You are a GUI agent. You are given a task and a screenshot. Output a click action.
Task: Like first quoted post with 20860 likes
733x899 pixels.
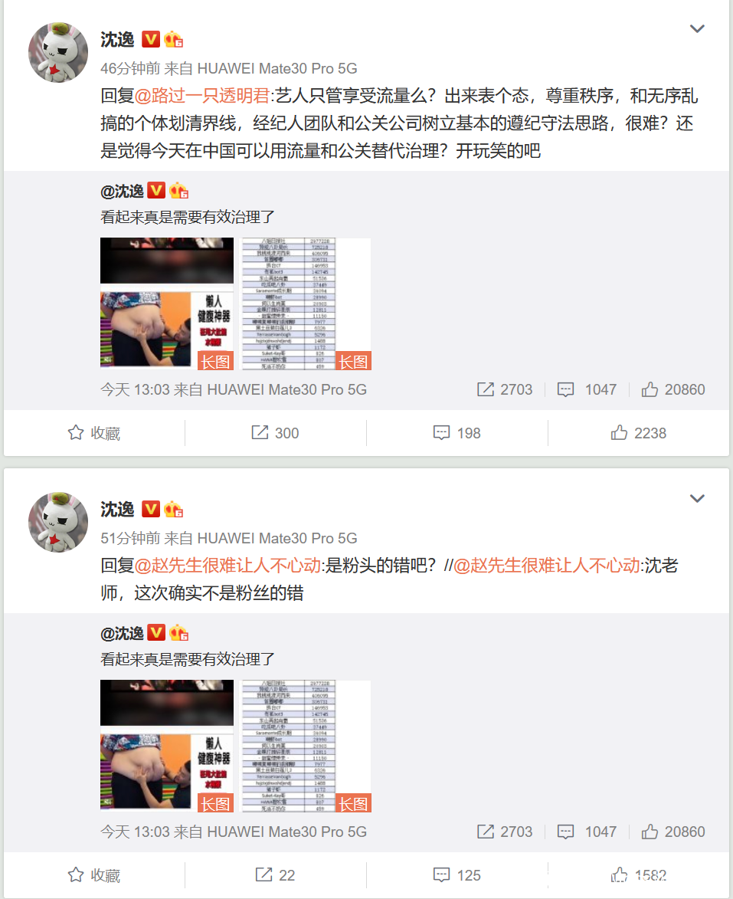tap(672, 389)
